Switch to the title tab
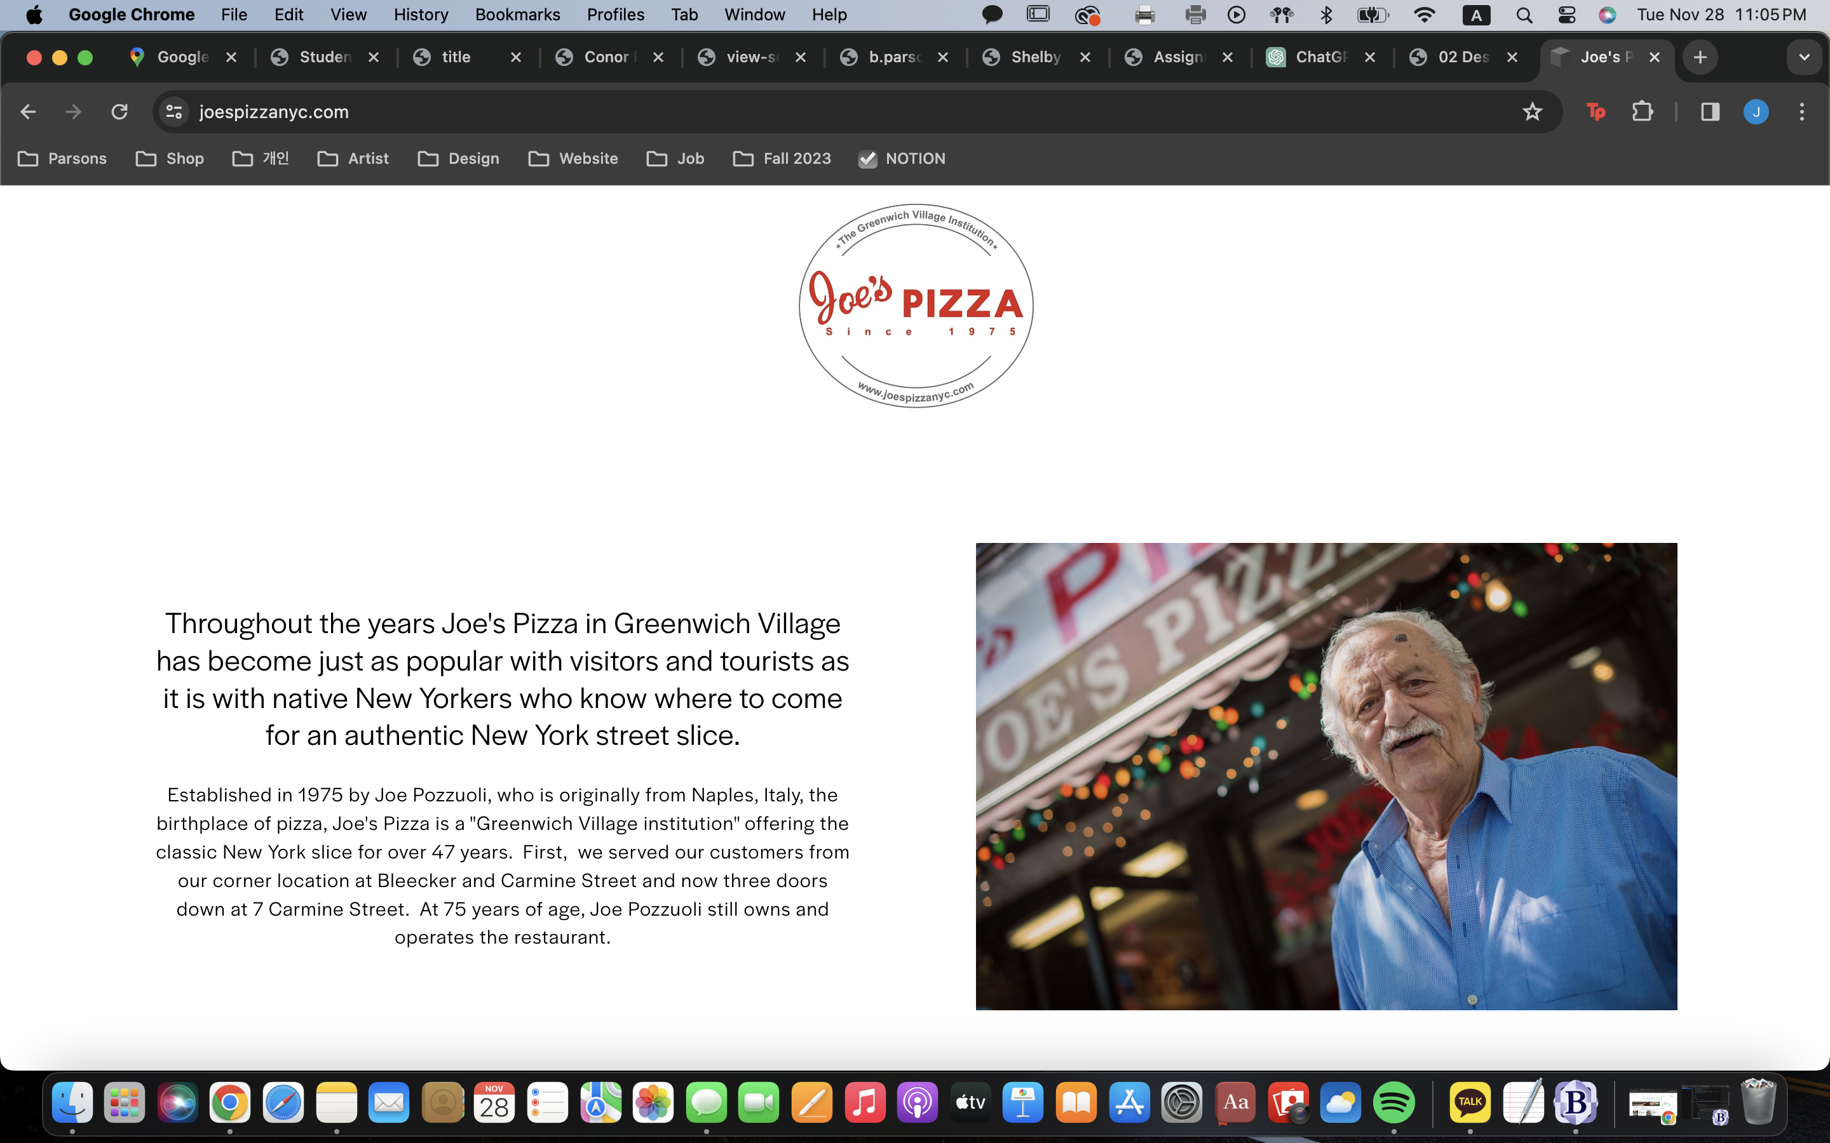The image size is (1830, 1143). [x=467, y=57]
